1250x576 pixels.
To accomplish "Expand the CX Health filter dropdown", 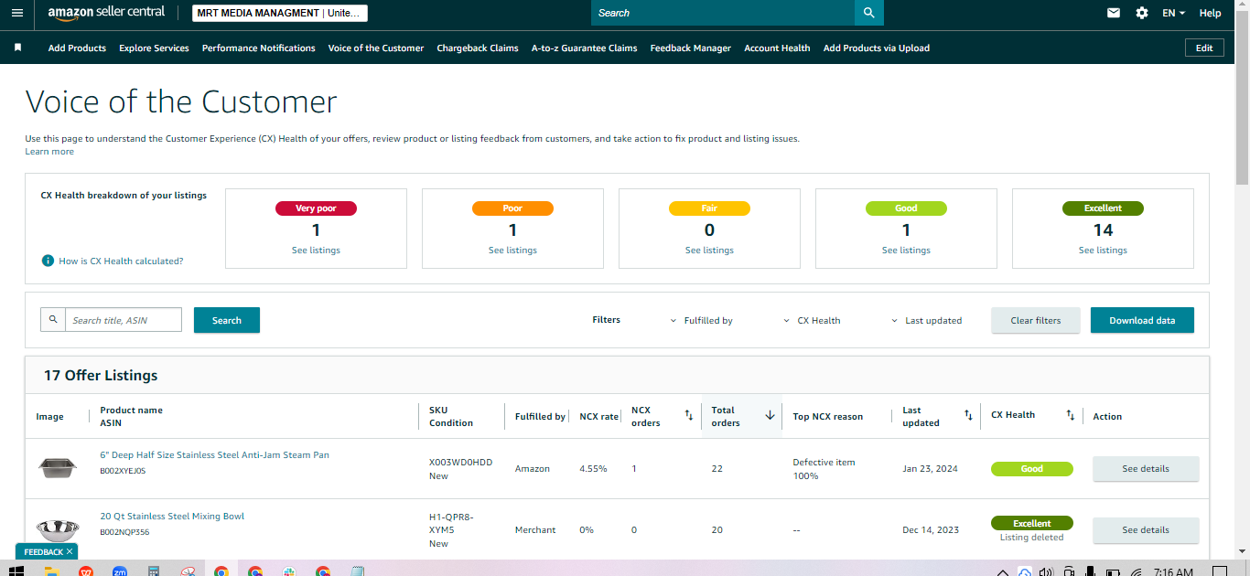I will click(812, 320).
